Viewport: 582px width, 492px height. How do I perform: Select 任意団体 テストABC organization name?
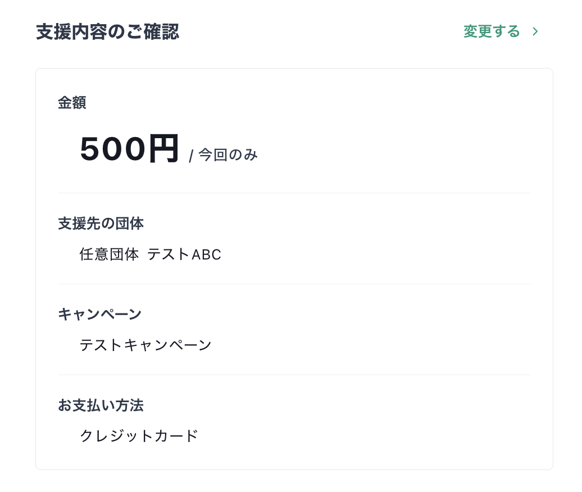pyautogui.click(x=151, y=254)
